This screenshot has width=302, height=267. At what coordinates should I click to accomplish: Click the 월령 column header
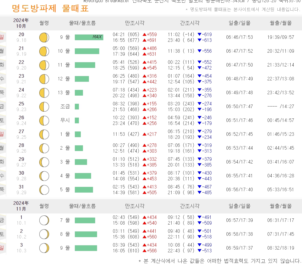coord(44,23)
